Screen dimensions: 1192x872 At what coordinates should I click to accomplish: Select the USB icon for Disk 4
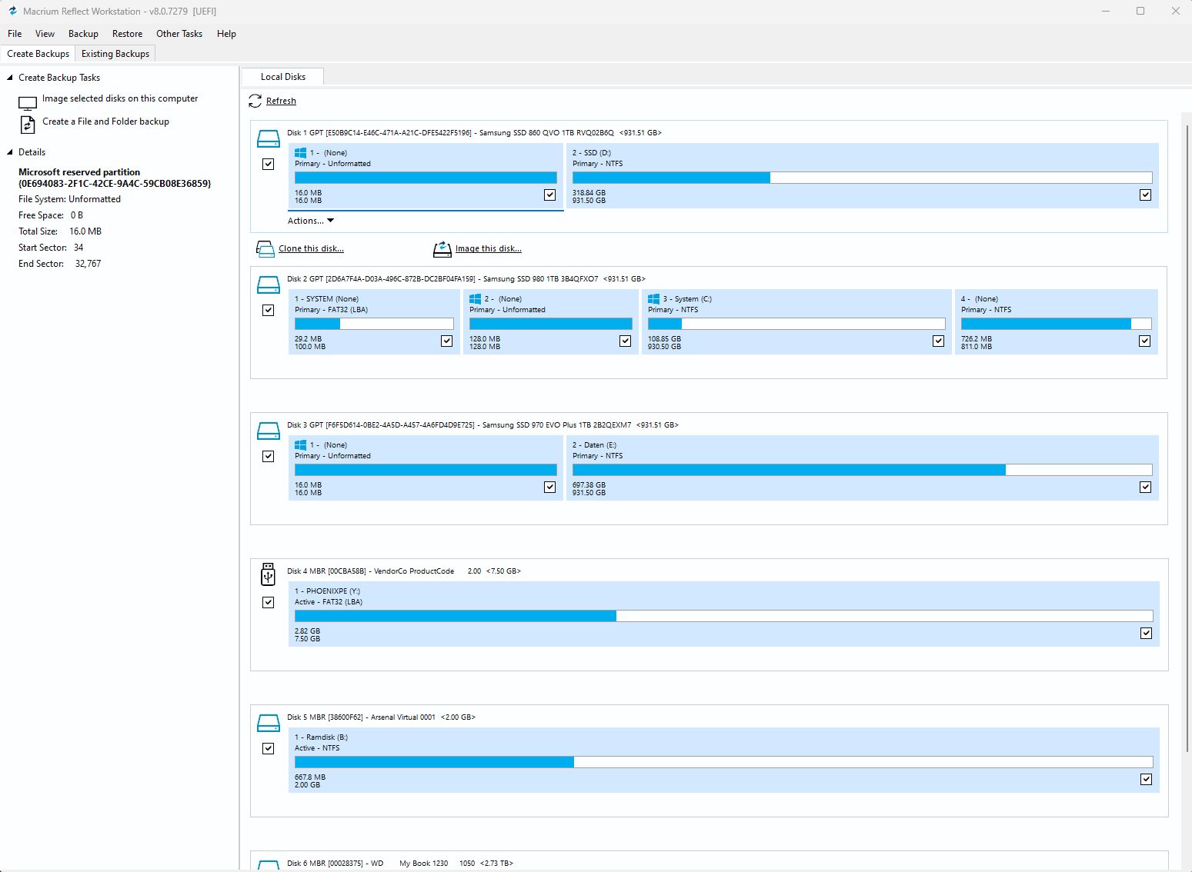(268, 574)
